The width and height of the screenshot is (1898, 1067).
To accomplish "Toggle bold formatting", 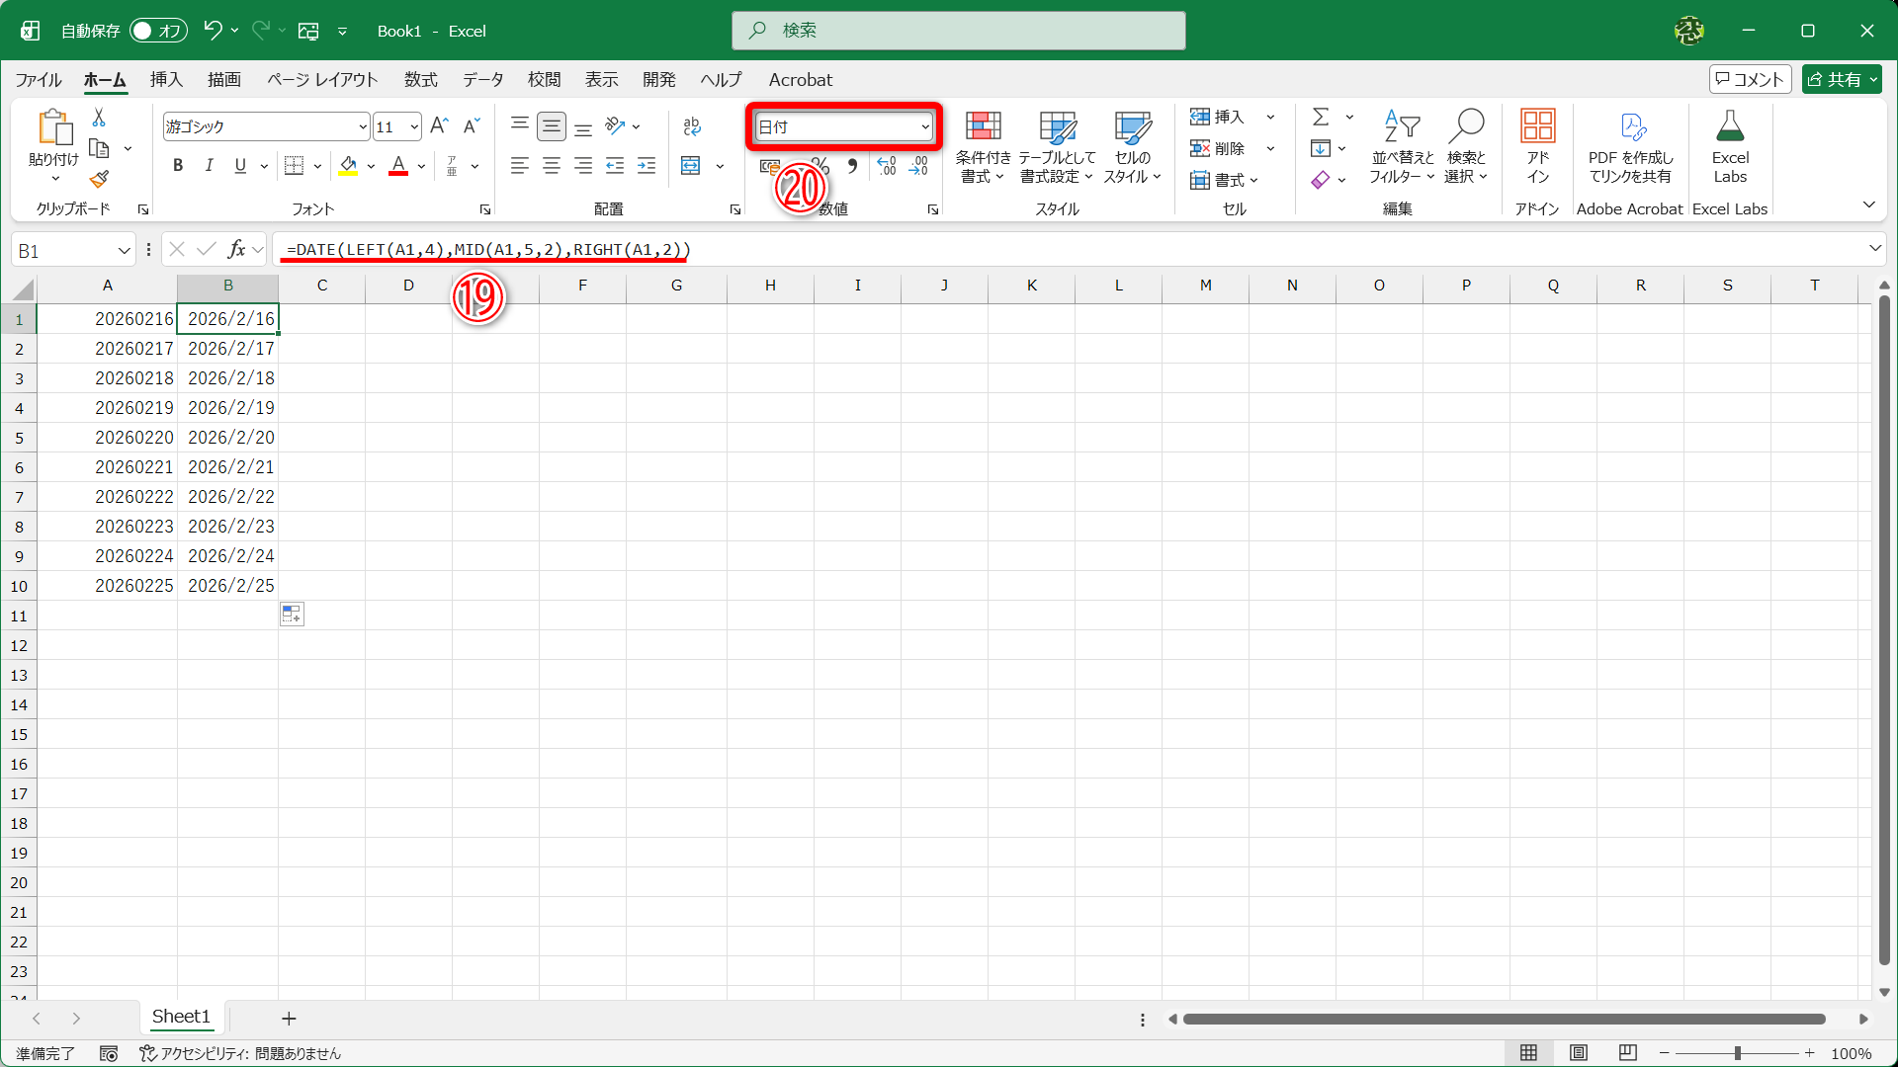I will (178, 165).
